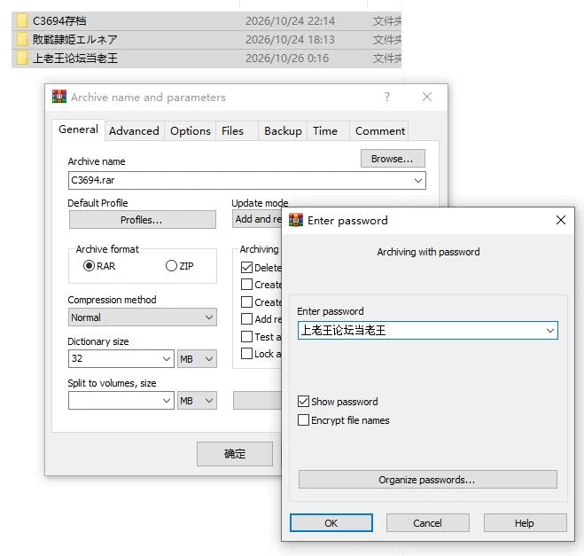Open the Split to volumes MB unit dropdown

197,400
